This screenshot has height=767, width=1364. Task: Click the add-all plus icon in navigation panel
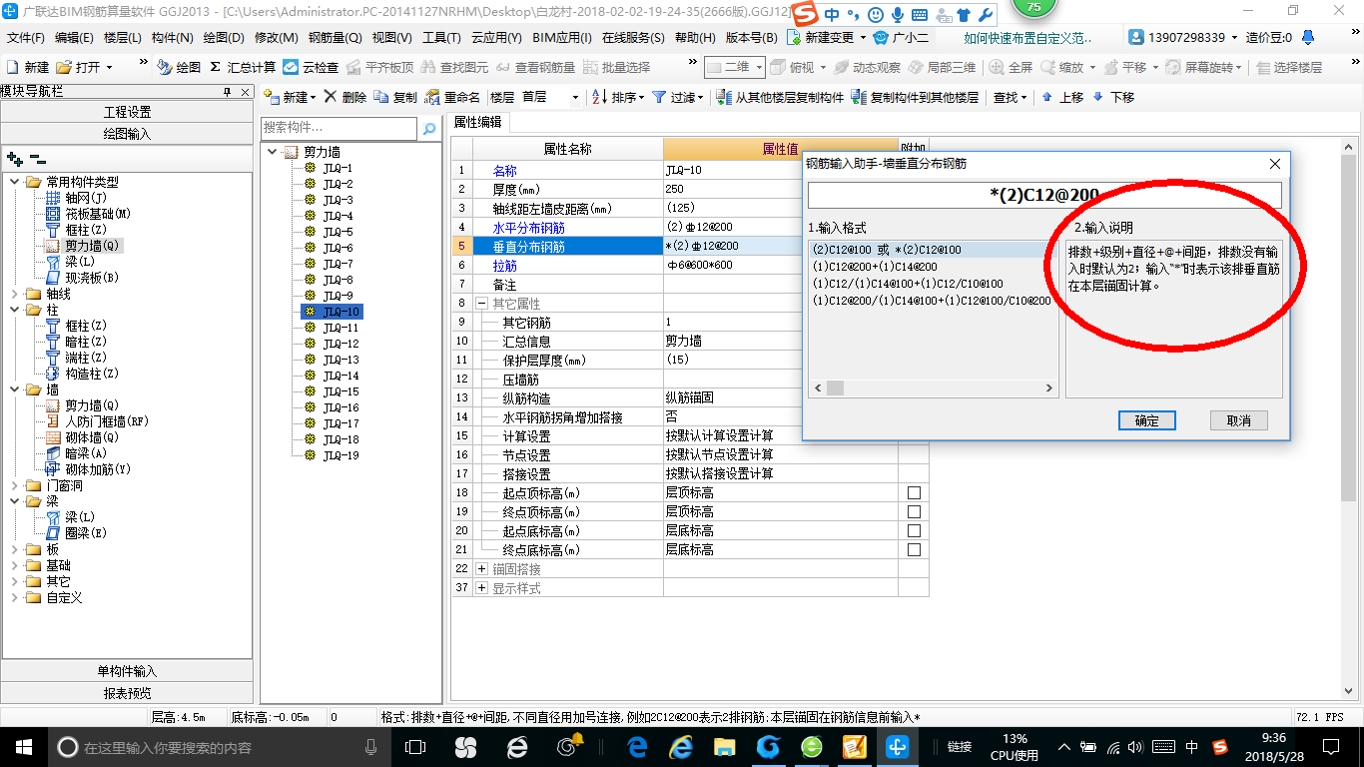click(15, 158)
